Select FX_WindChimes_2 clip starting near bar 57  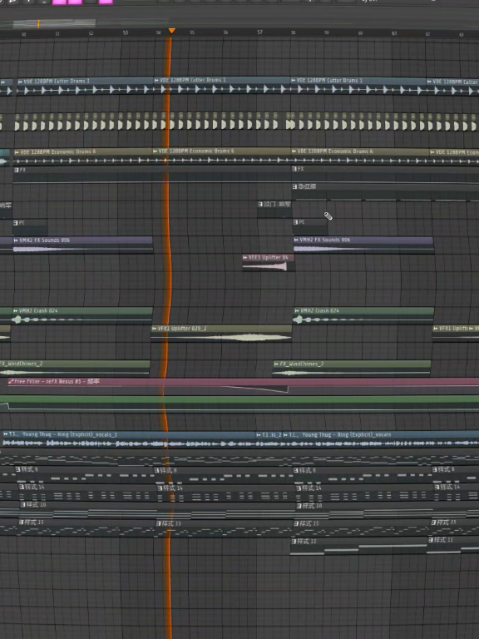coord(352,369)
